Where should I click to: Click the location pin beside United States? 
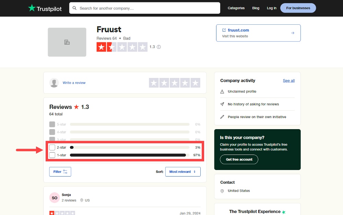click(222, 191)
